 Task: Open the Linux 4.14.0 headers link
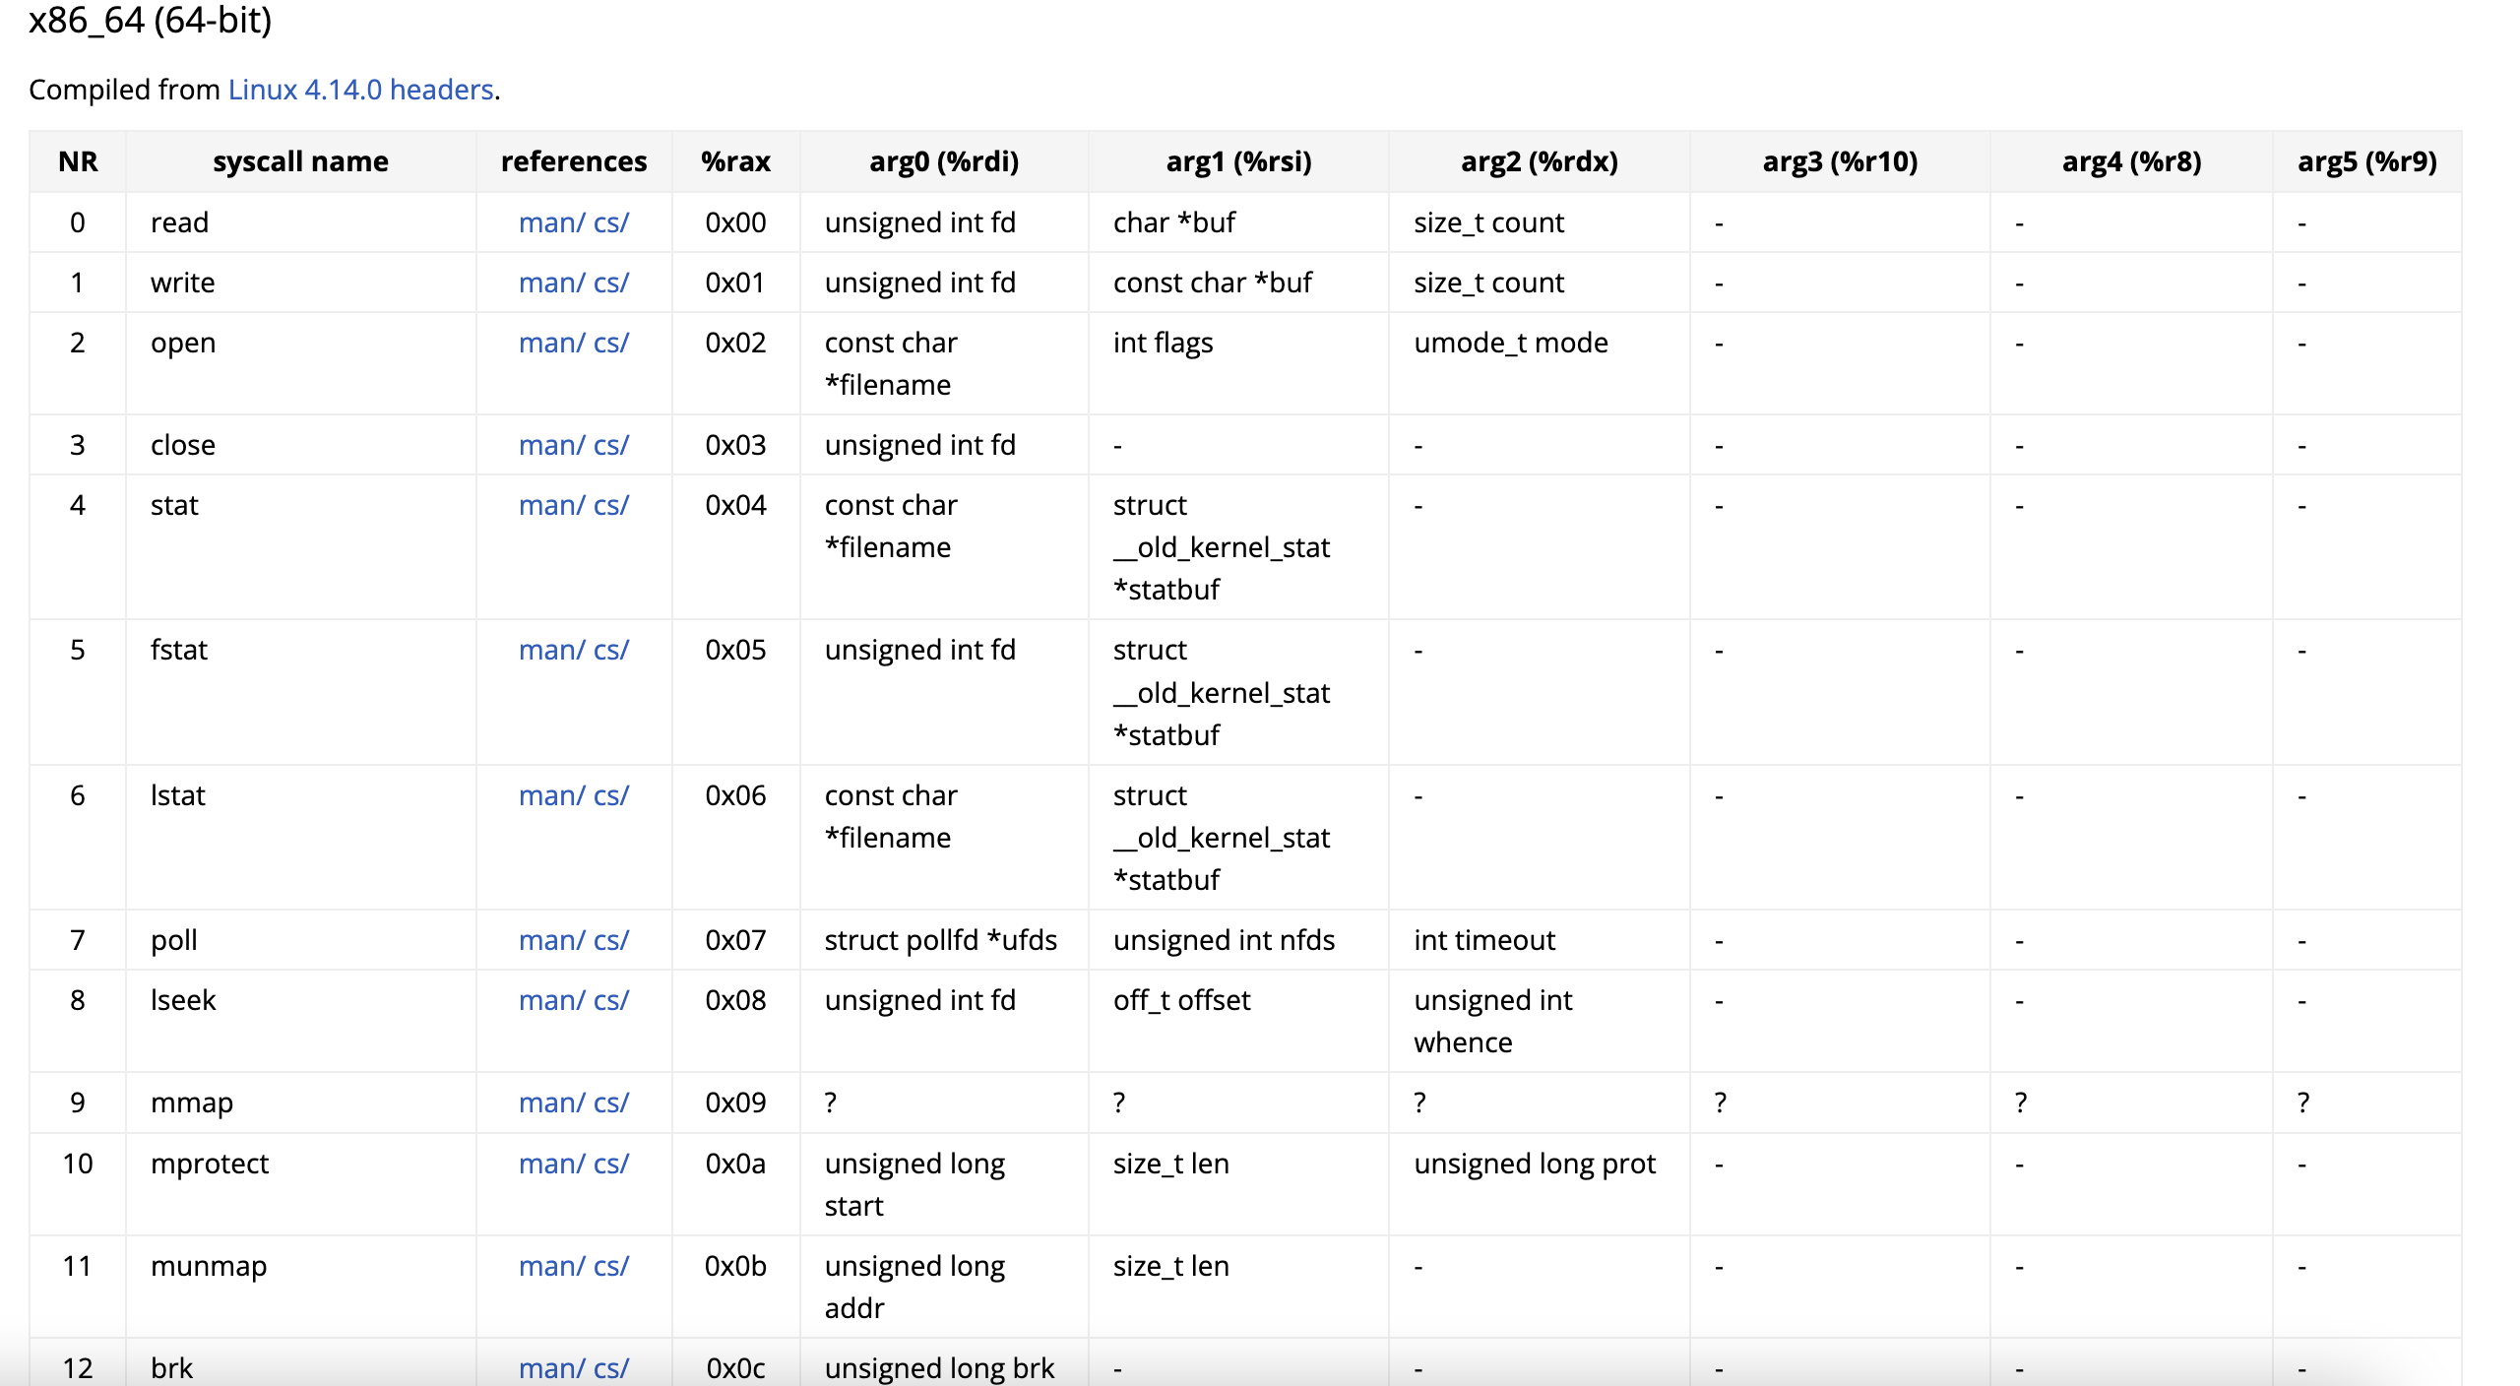(x=360, y=90)
